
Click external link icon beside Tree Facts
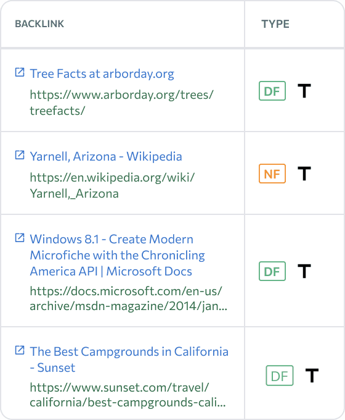click(20, 72)
